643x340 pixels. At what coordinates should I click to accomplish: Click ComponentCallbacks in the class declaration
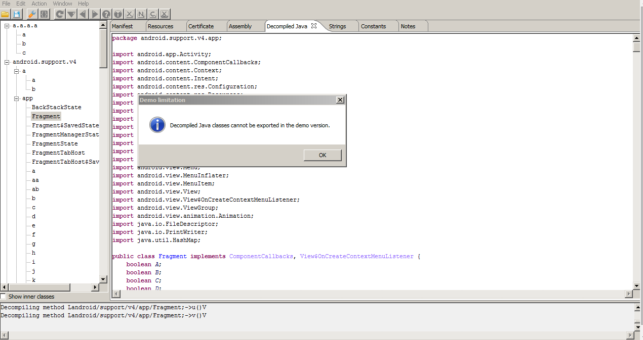click(261, 256)
